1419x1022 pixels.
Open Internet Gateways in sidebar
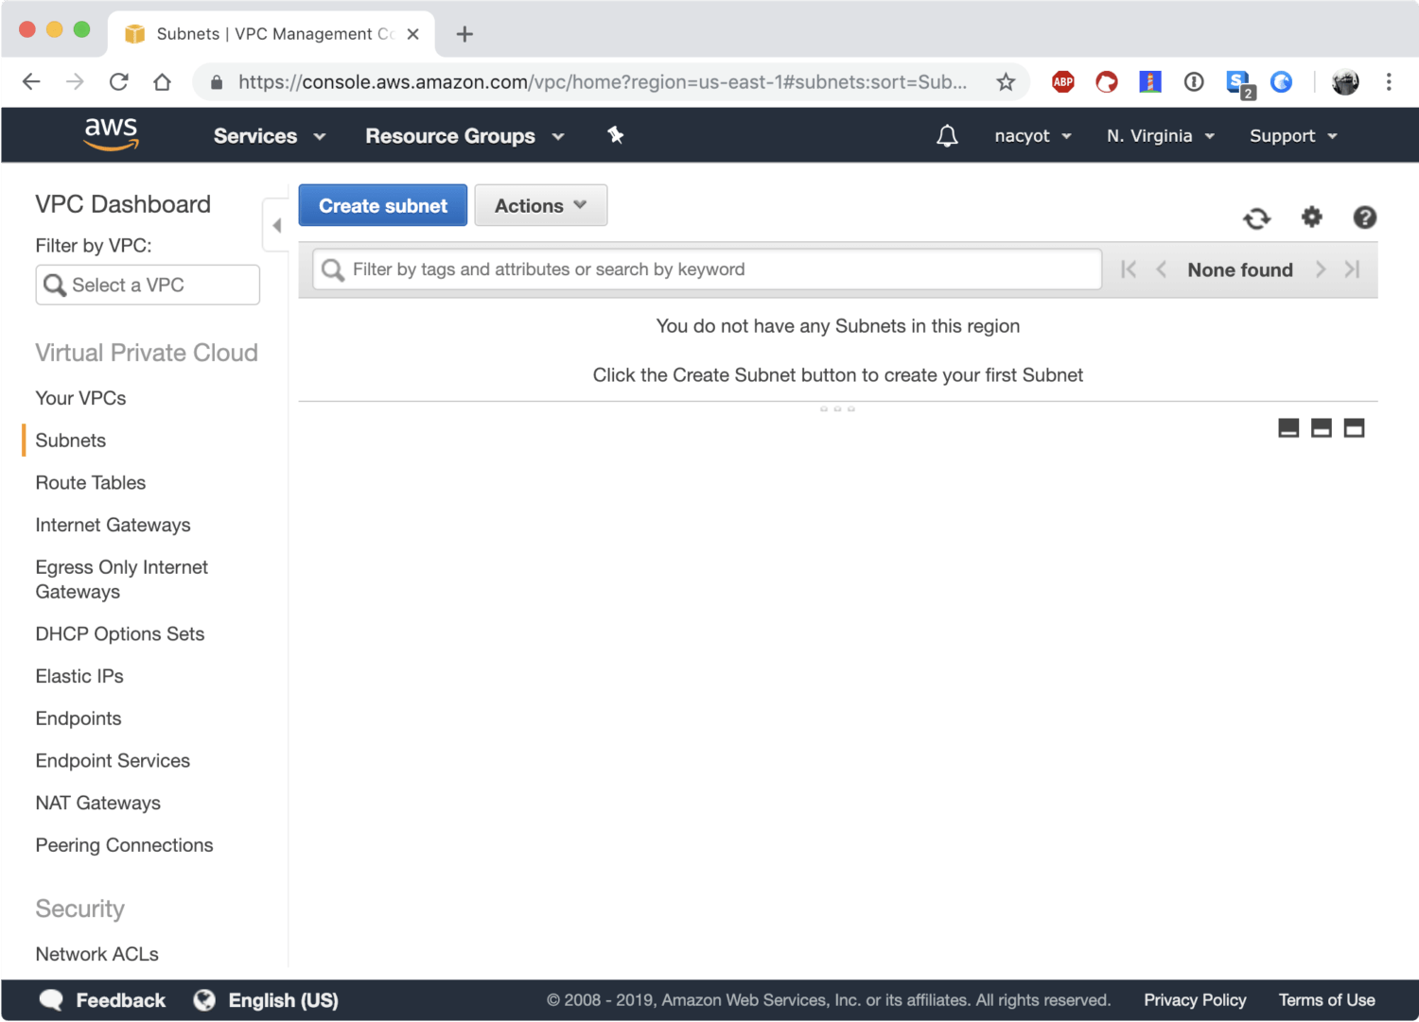(113, 525)
